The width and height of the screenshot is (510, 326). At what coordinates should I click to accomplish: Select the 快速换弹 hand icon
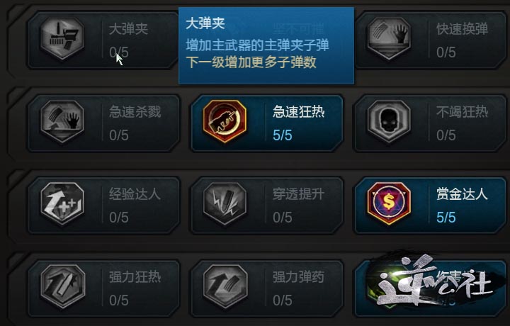(389, 38)
